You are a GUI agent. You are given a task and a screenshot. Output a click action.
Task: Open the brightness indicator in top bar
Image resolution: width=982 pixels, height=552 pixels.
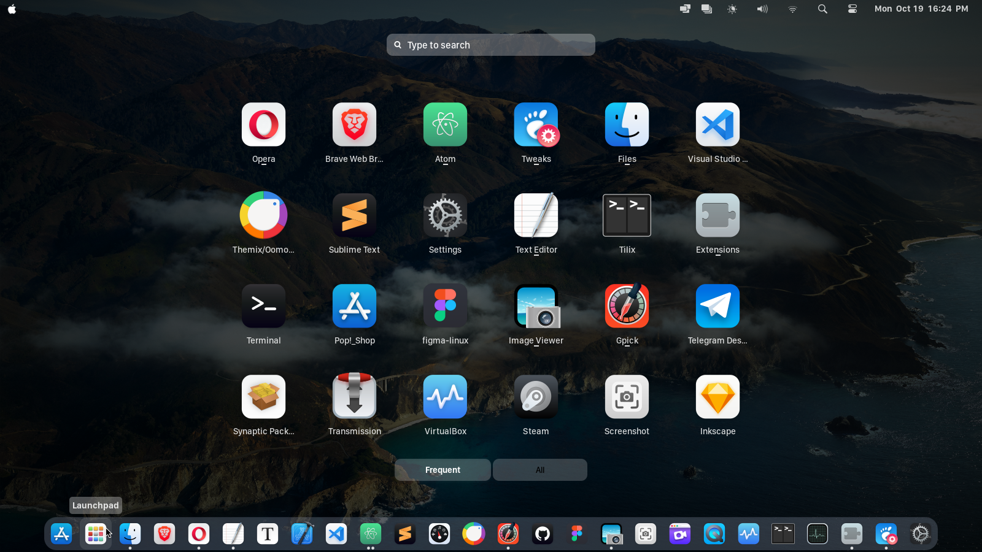732,9
